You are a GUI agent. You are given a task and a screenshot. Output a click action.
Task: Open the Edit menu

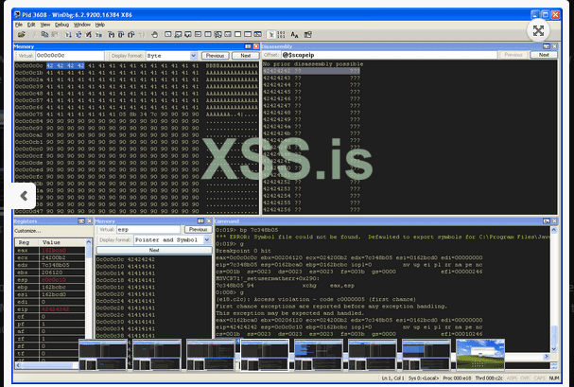(x=31, y=25)
